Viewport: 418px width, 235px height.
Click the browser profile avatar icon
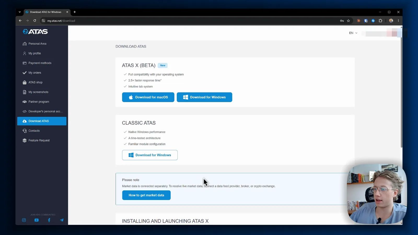(391, 21)
